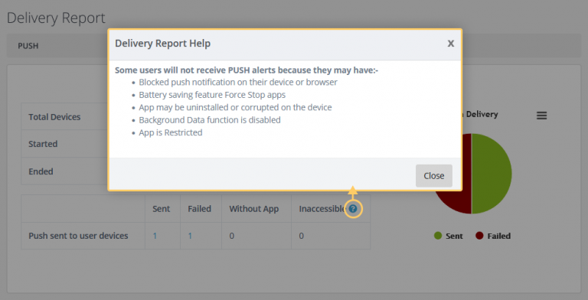This screenshot has height=300, width=588.
Task: Click the Delivery Report Help dialog title
Action: pyautogui.click(x=163, y=44)
